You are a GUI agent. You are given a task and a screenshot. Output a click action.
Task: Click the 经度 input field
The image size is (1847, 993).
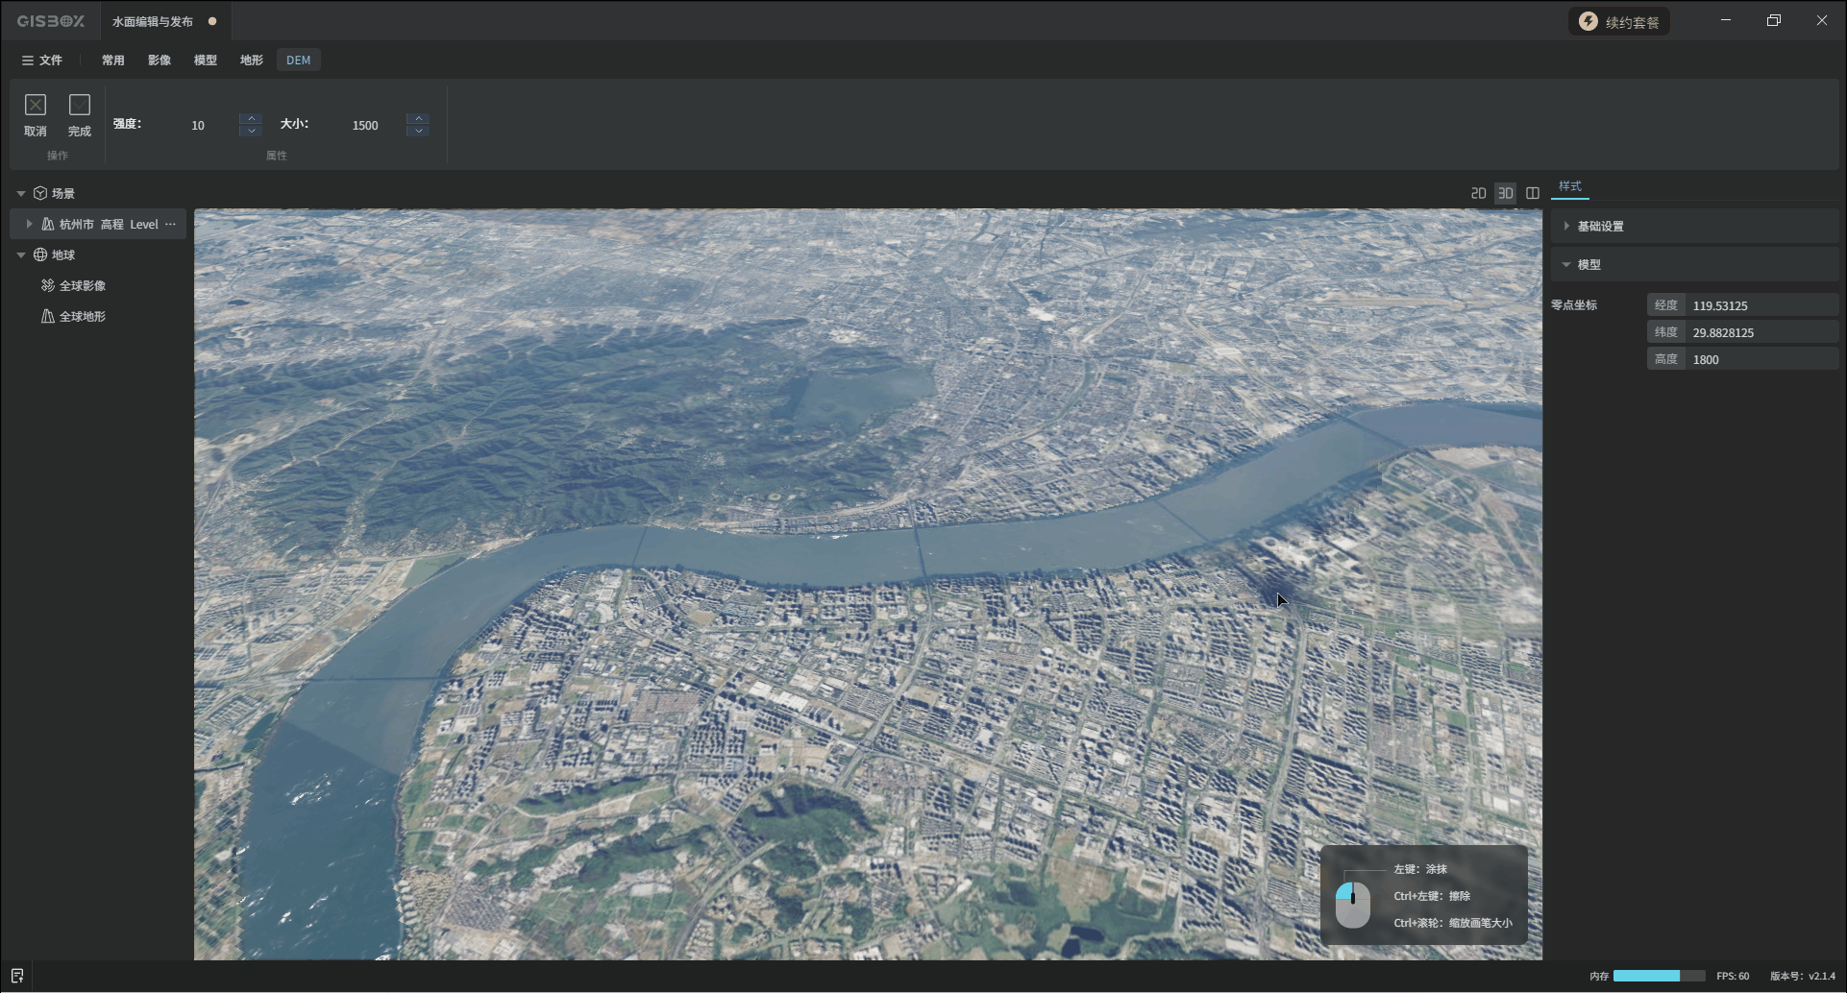1761,305
